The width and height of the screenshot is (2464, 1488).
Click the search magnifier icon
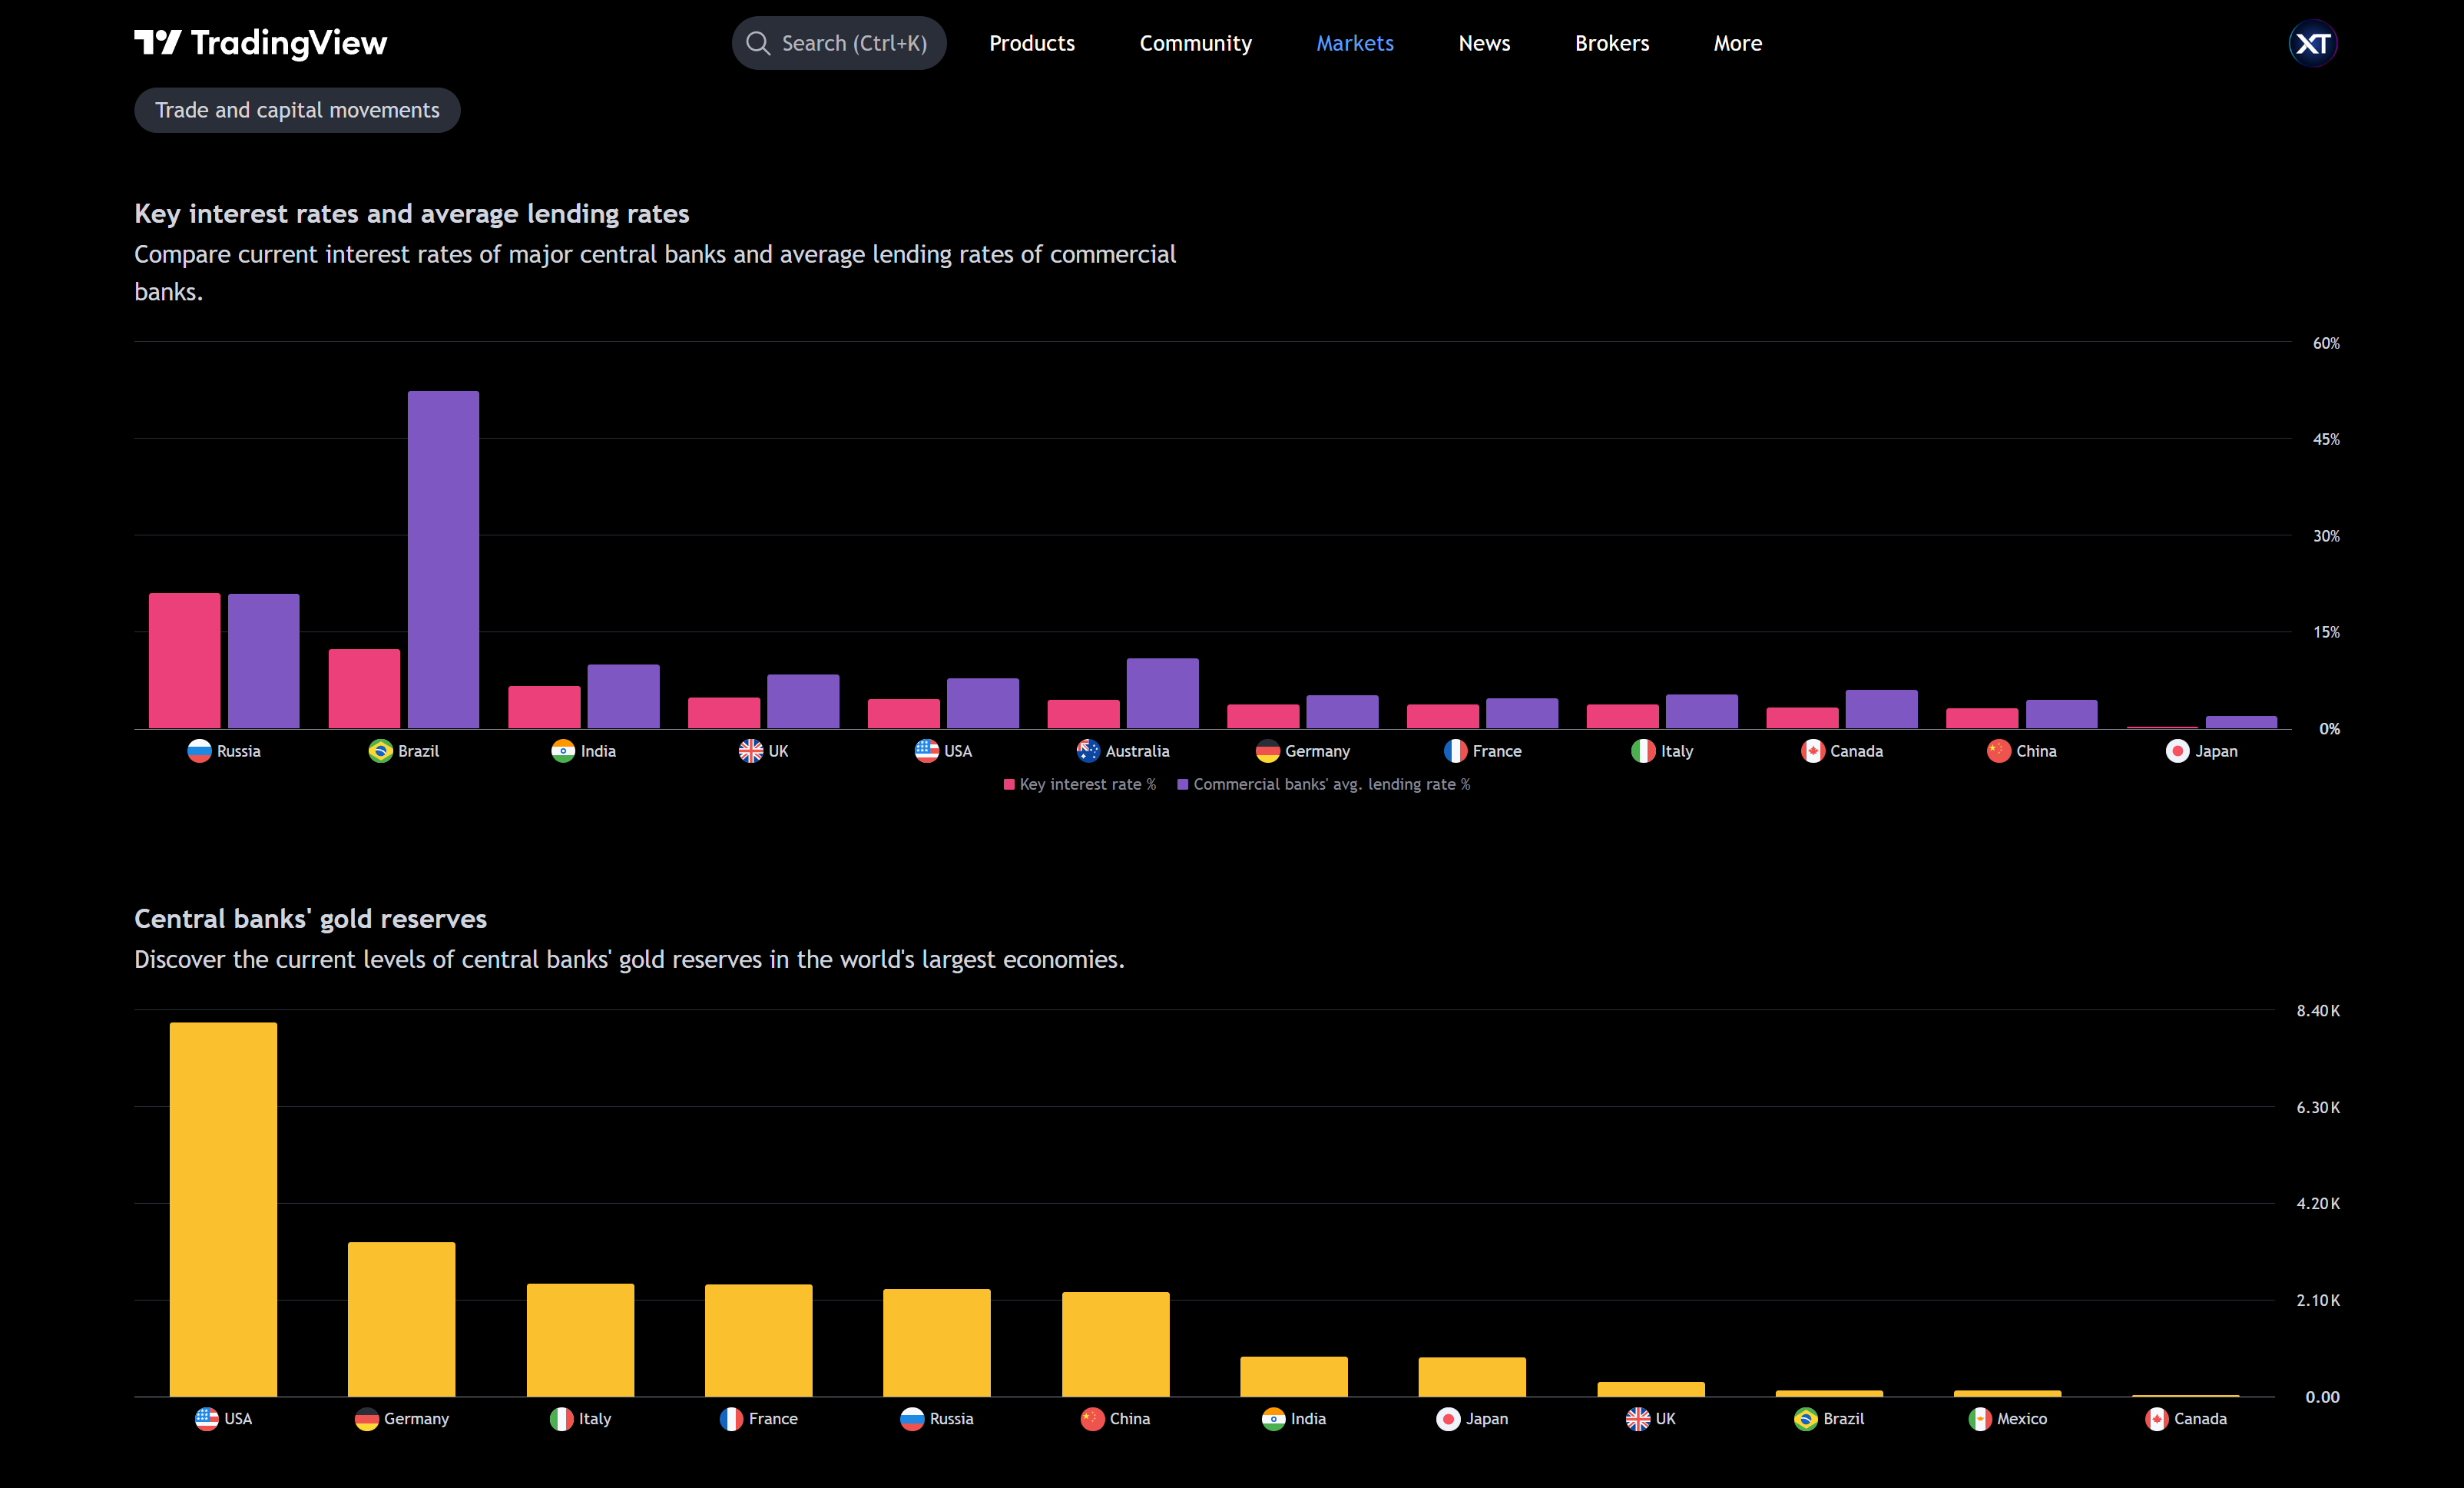tap(758, 43)
